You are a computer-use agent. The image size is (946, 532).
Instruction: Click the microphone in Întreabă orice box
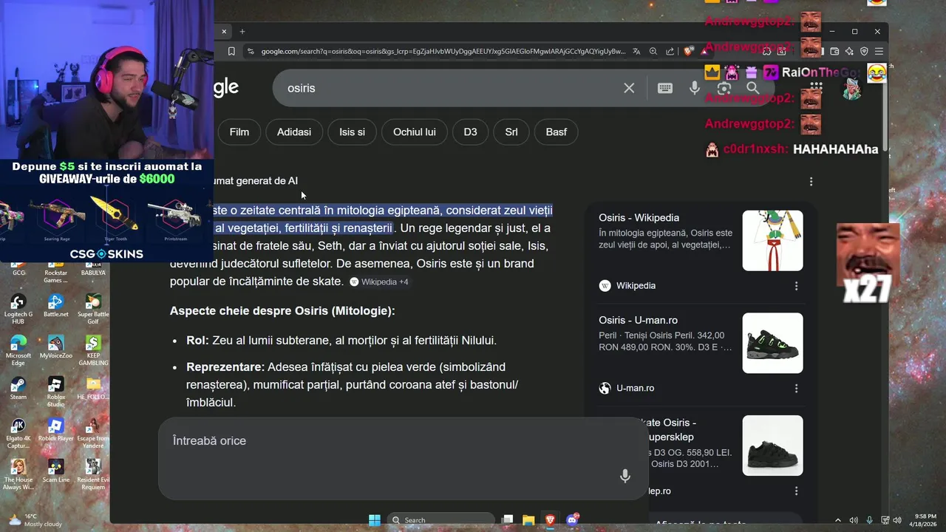[625, 477]
